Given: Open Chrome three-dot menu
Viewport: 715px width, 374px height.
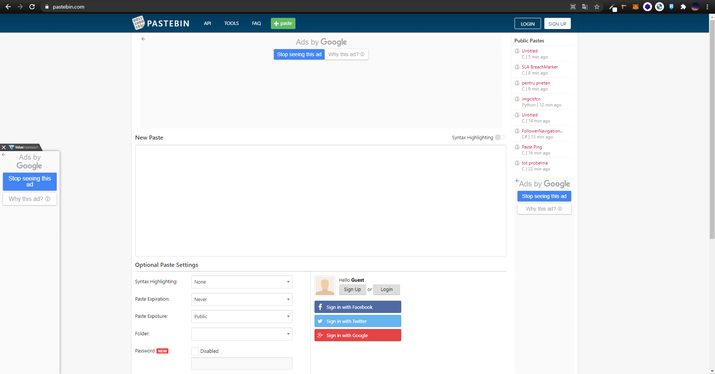Looking at the screenshot, I should click(x=707, y=7).
